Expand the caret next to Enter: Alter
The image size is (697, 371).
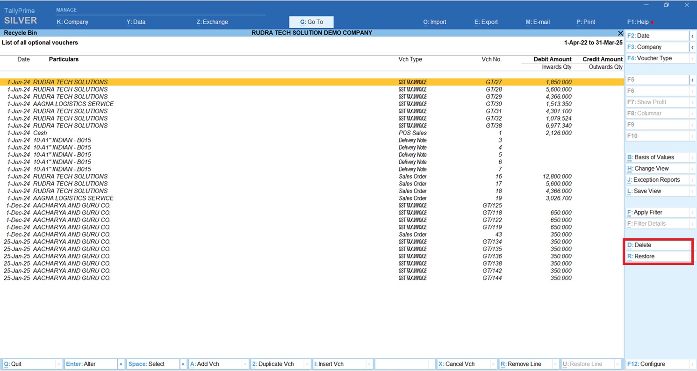pos(121,364)
